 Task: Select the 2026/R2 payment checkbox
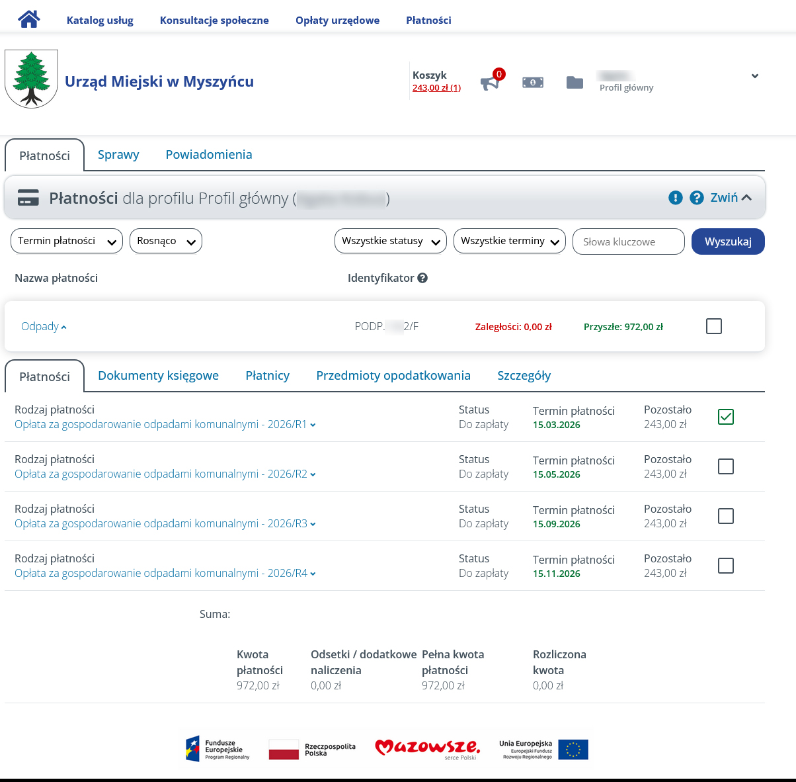point(725,466)
